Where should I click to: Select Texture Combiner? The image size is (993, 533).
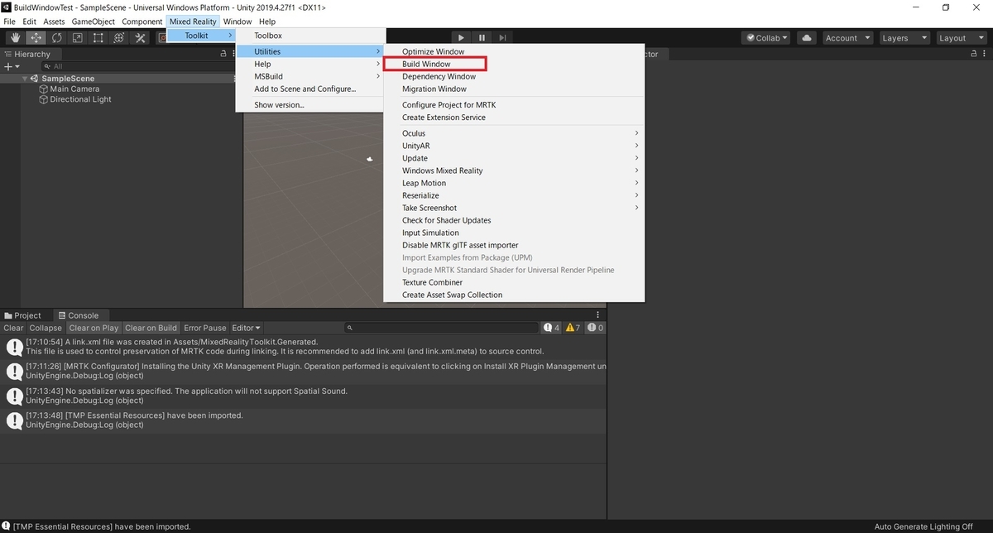point(514,282)
